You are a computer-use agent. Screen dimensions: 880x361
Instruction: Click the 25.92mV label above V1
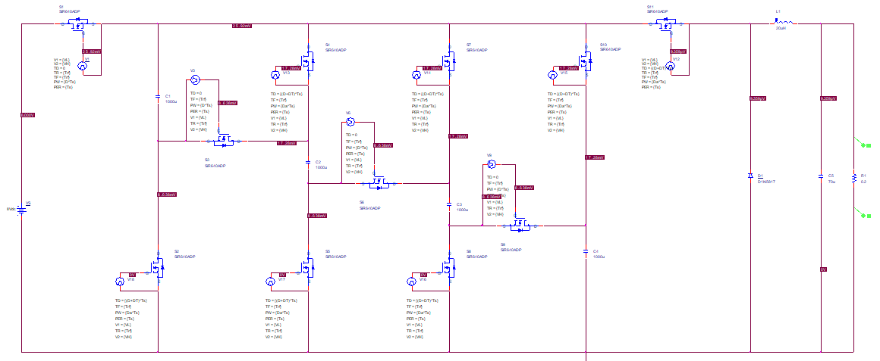[91, 51]
